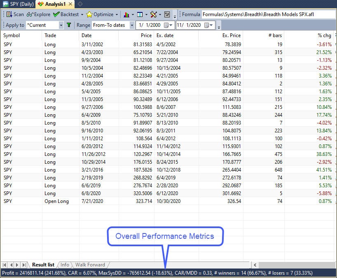
Task: Open a new tab with the plus icon
Action: click(80, 4)
